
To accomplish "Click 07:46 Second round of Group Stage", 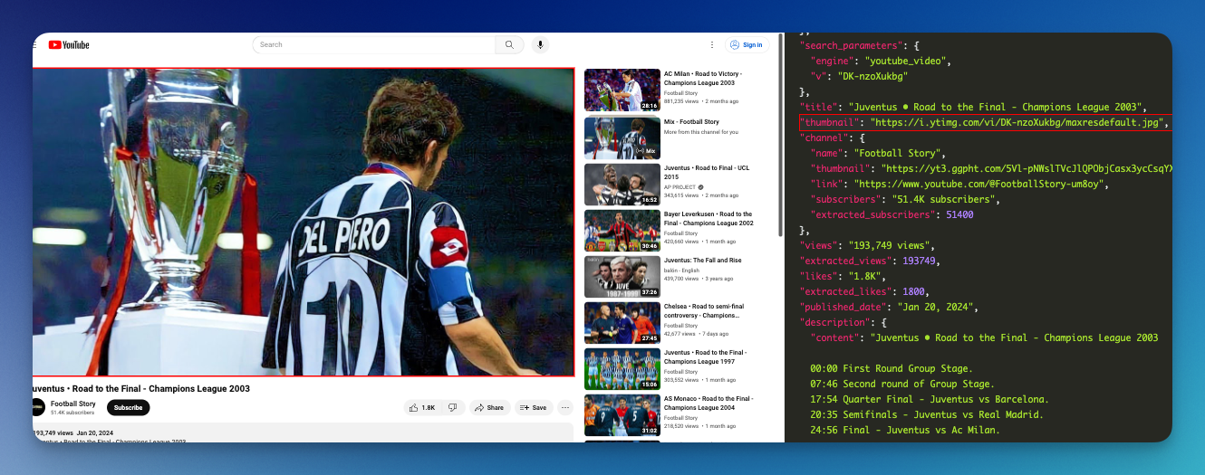I will point(901,384).
